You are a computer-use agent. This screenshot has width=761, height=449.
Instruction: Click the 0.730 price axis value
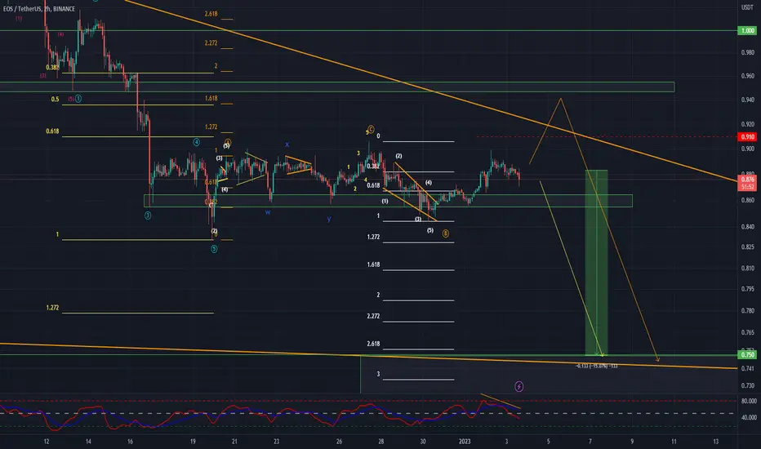tap(747, 385)
